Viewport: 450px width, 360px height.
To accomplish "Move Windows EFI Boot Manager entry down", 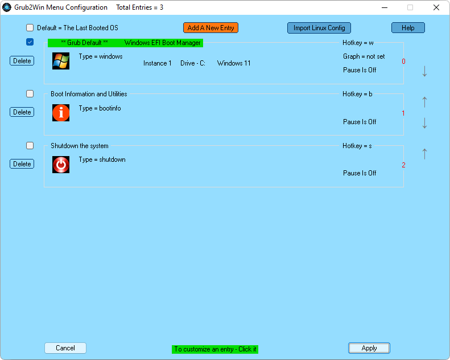I will coord(424,71).
